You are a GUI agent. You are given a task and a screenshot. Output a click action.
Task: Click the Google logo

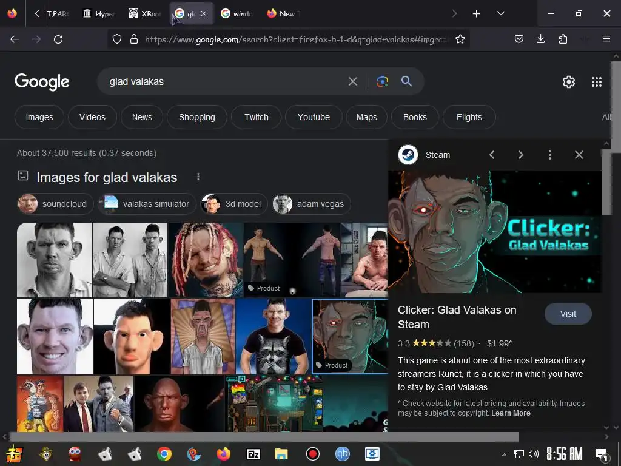(x=42, y=82)
